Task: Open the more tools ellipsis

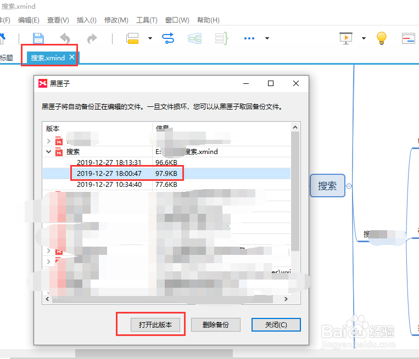Action: (249, 38)
